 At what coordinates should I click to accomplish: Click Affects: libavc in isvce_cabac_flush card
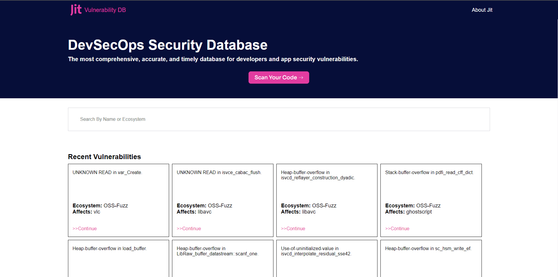tap(194, 212)
